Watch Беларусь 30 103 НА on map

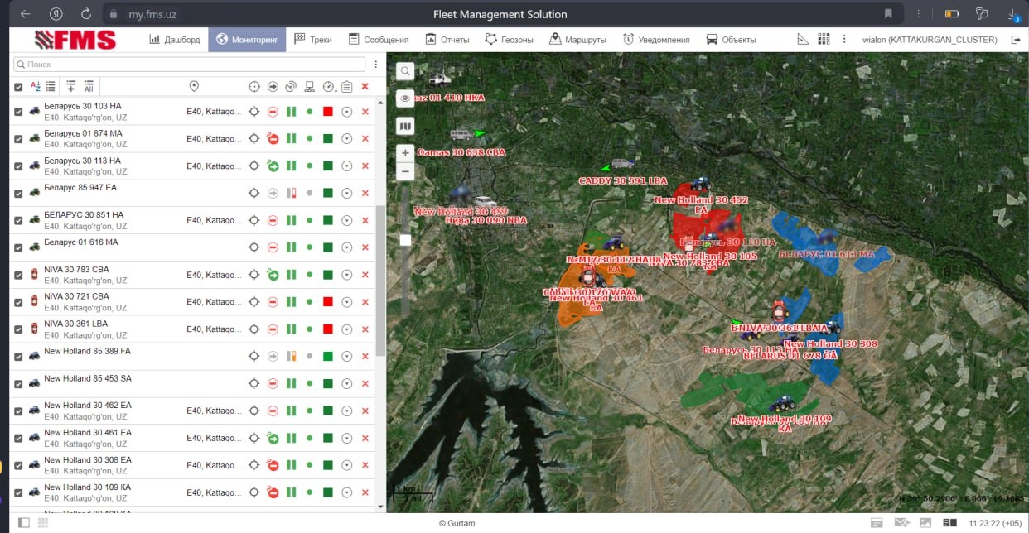(254, 112)
